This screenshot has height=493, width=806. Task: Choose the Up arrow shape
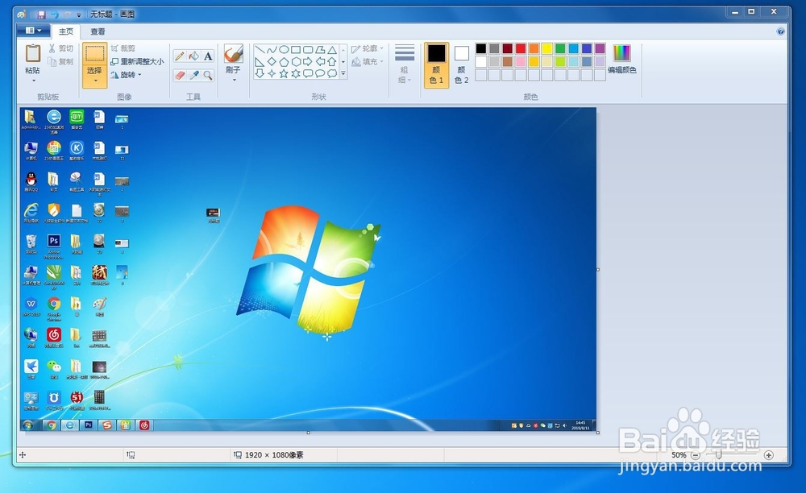(332, 61)
